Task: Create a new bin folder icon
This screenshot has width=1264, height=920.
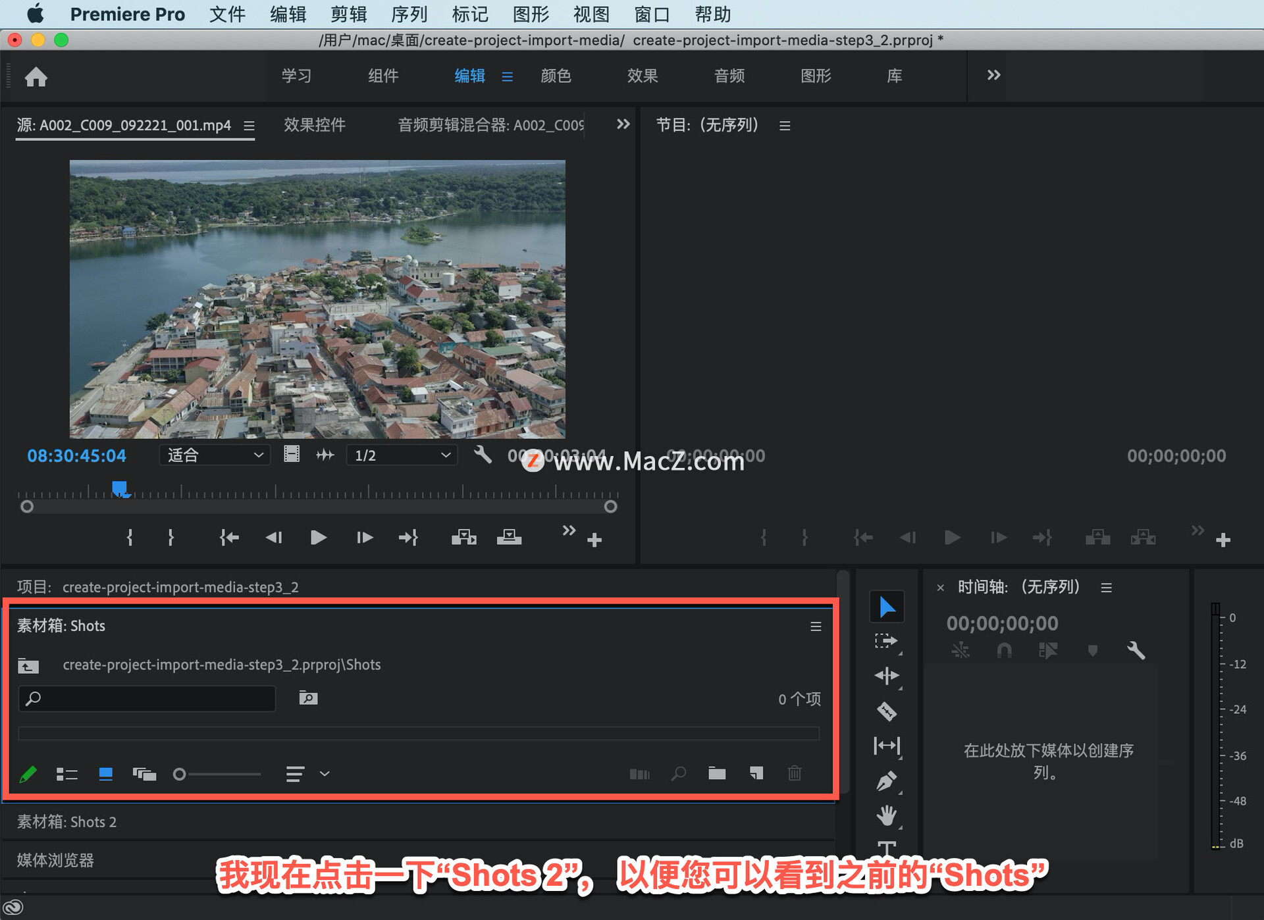Action: click(x=717, y=773)
